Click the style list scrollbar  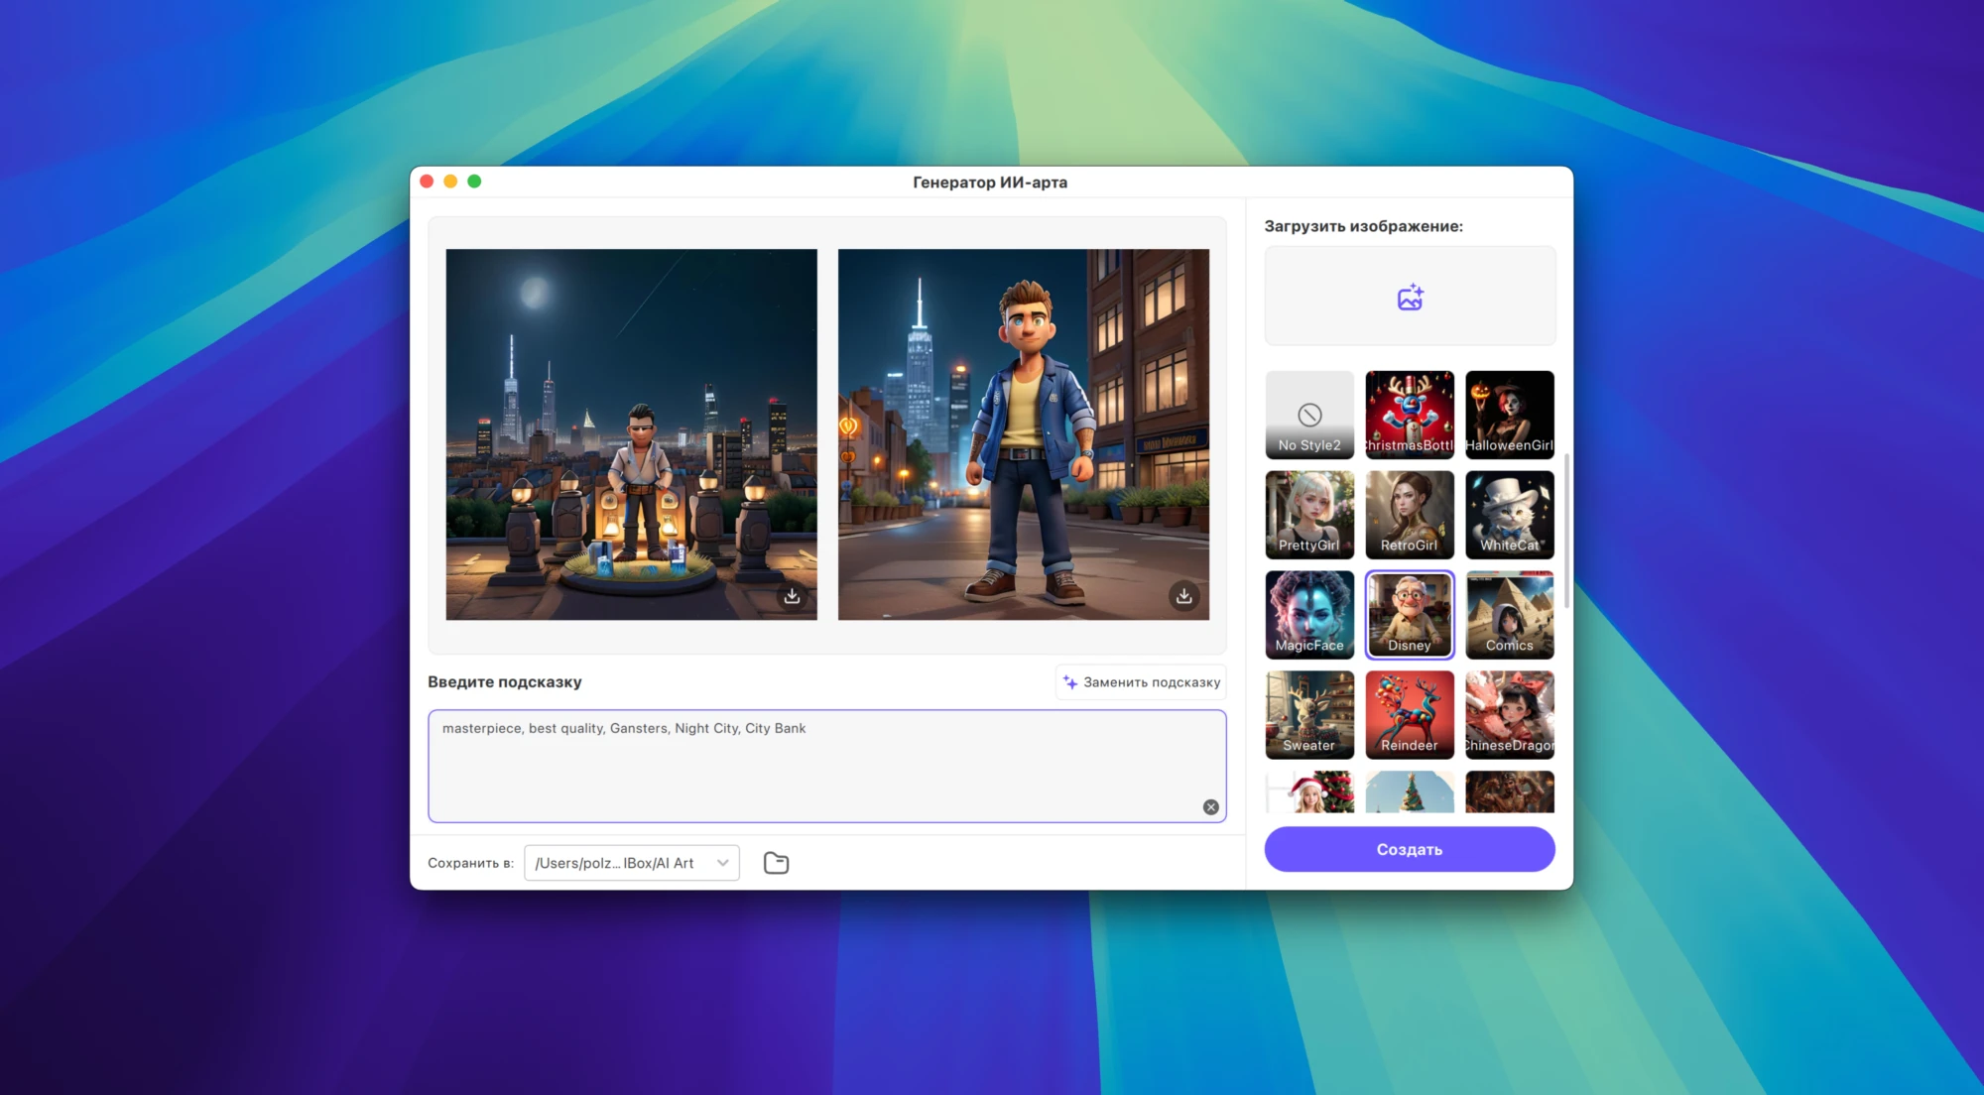1566,531
